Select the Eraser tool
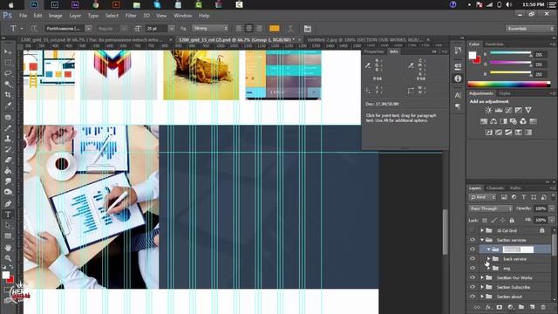This screenshot has width=558, height=314. coord(8,160)
